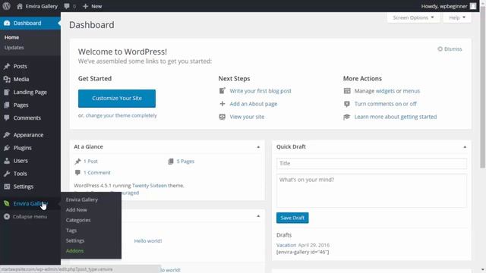Click the user avatar next to Howdy, wpbeginner
Screen dimensions: 486x273
tap(473, 6)
